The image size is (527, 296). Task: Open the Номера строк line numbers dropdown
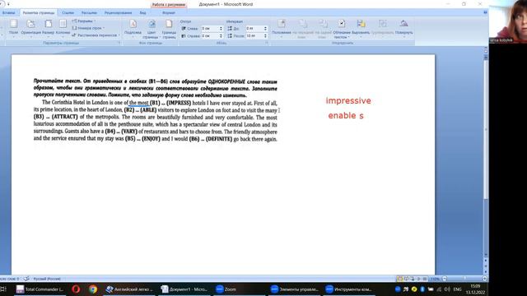pyautogui.click(x=88, y=28)
